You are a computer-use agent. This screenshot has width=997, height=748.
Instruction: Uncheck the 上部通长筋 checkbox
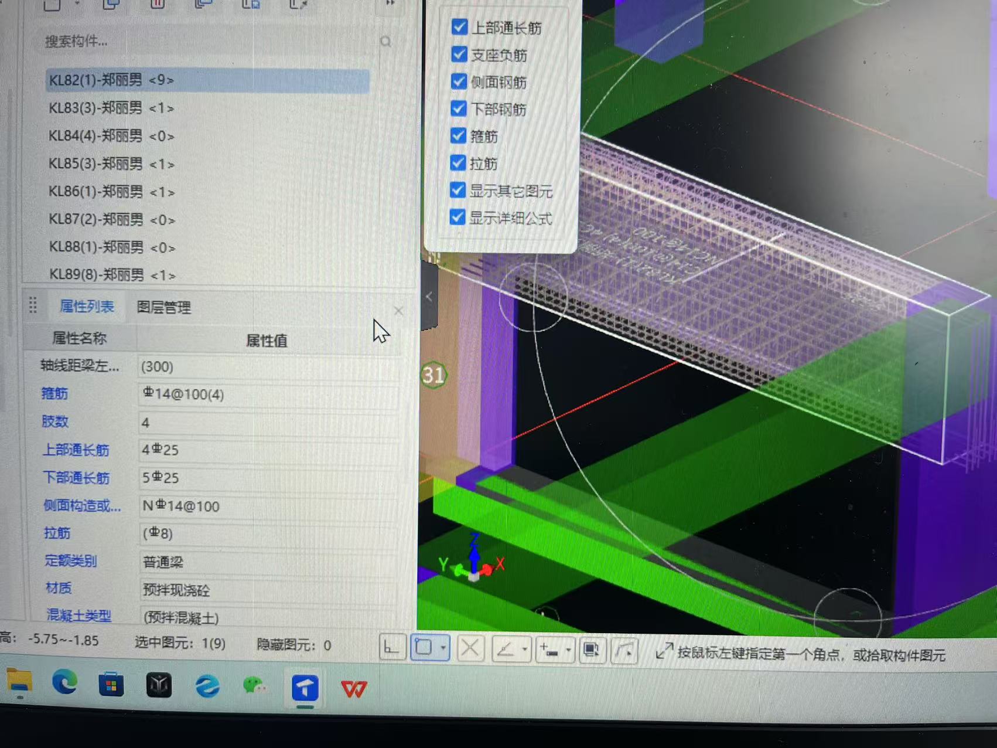(x=459, y=27)
